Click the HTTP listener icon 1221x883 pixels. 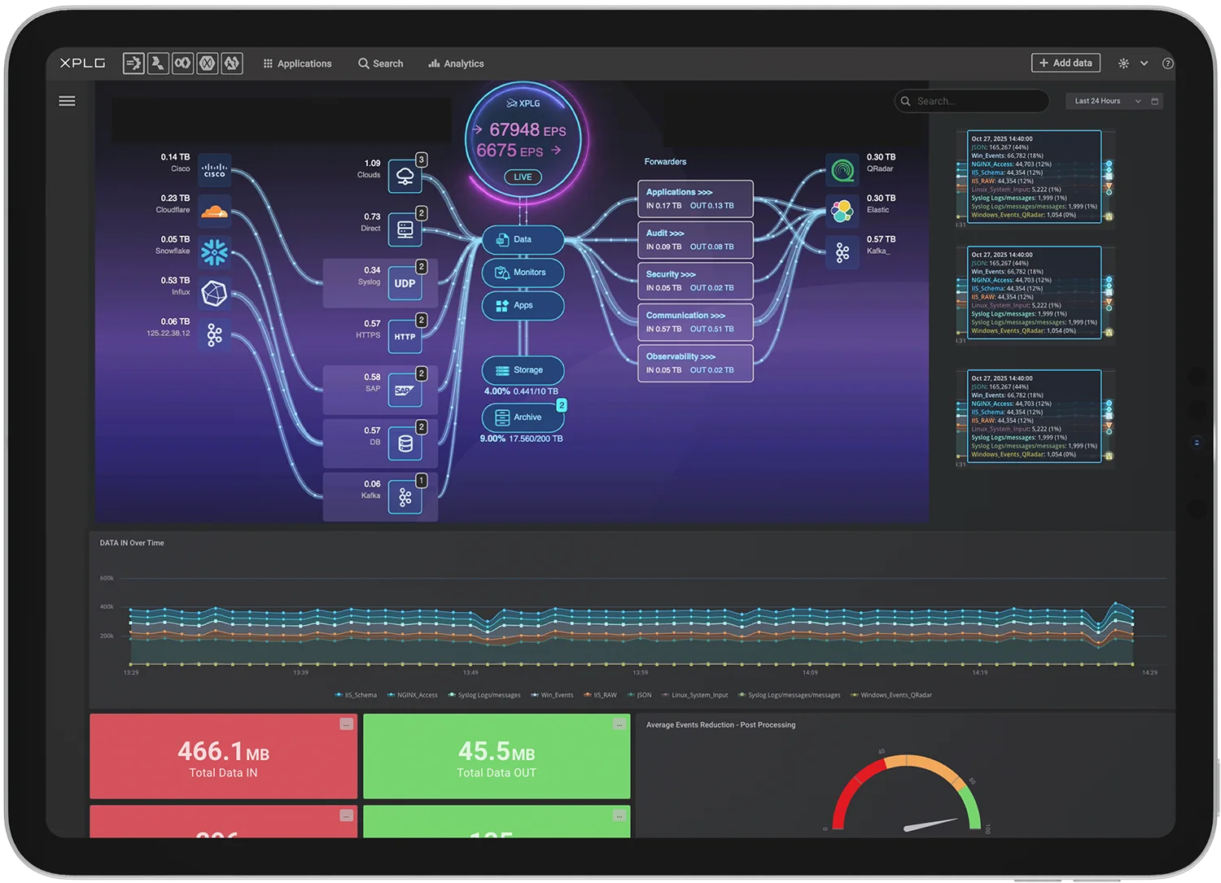click(x=405, y=336)
